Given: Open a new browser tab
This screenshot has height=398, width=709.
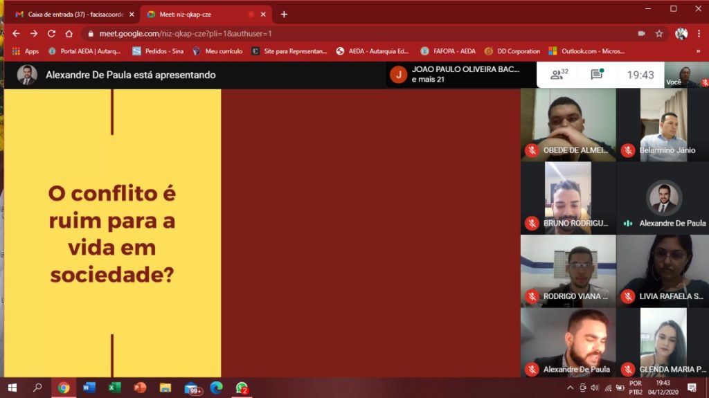Looking at the screenshot, I should 284,14.
